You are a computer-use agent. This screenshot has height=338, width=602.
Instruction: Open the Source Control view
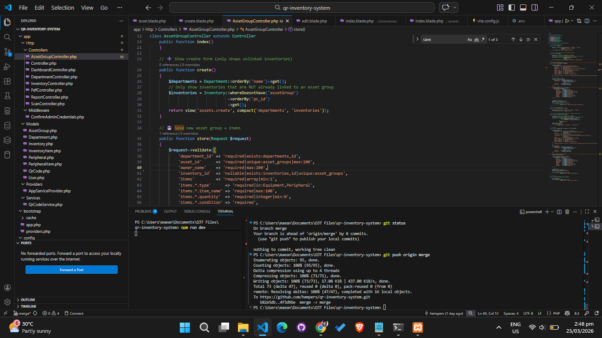[x=7, y=52]
